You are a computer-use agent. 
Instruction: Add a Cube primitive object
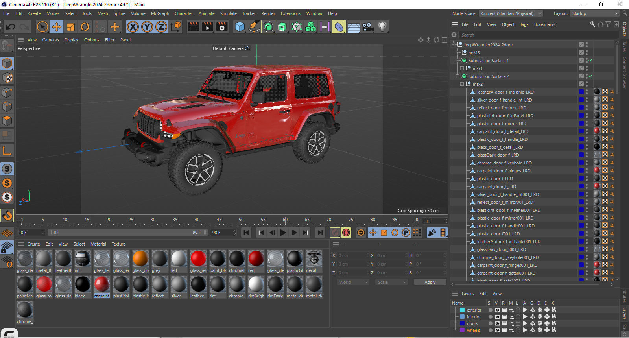click(x=240, y=27)
